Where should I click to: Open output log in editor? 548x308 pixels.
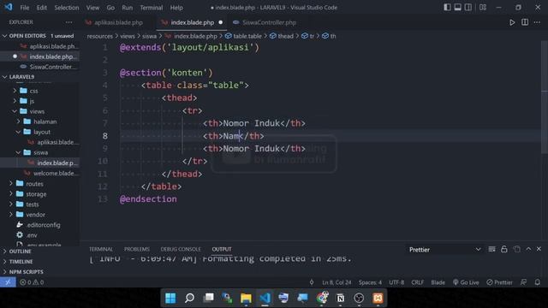coord(516,249)
